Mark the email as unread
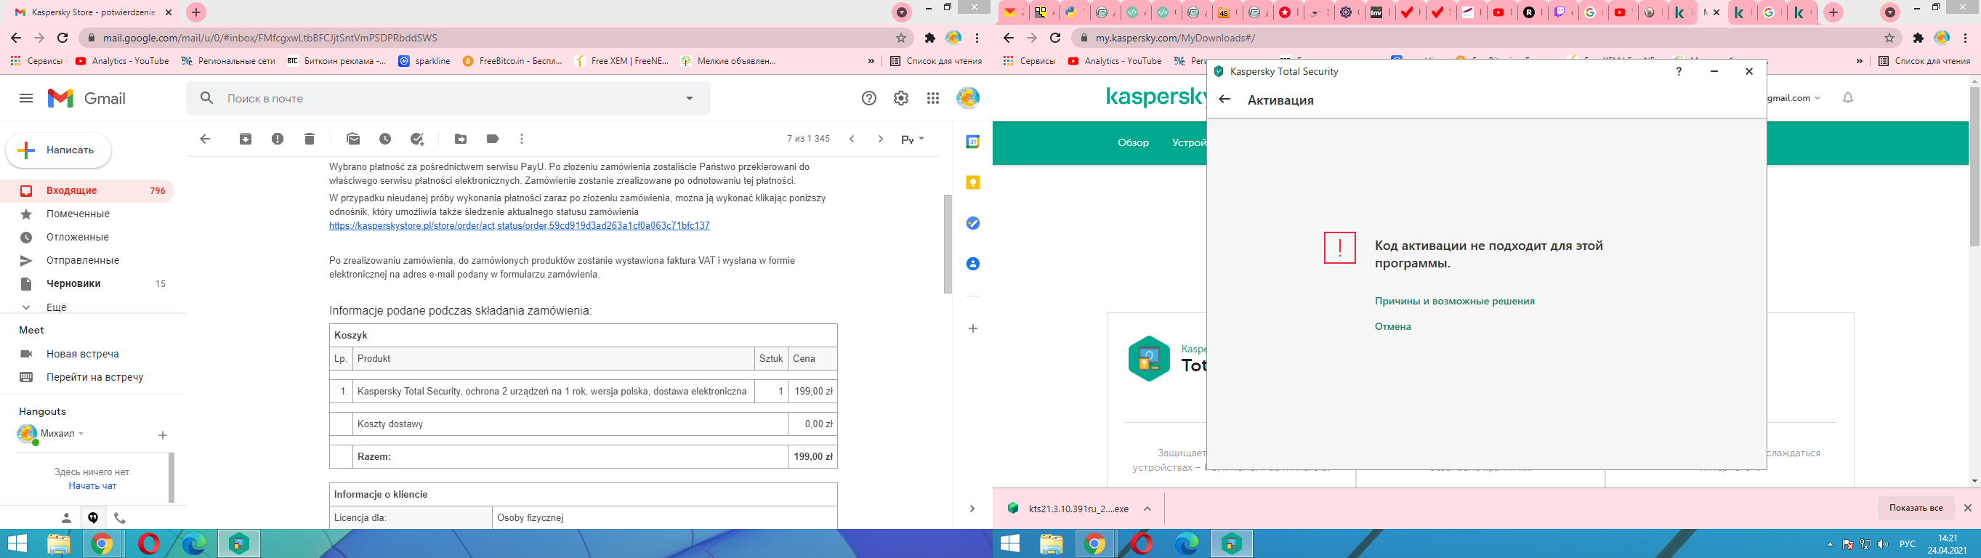Image resolution: width=1981 pixels, height=558 pixels. click(353, 139)
